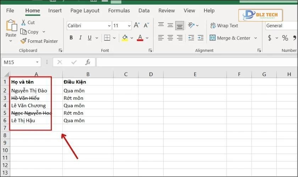
Task: Toggle Bold formatting
Action: [71, 38]
